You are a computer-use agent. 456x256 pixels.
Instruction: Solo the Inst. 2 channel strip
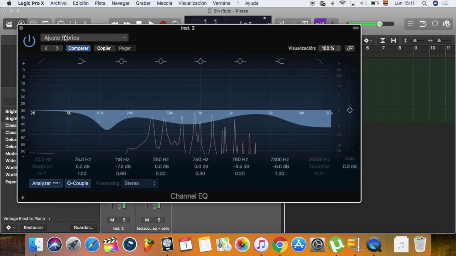[x=124, y=220]
